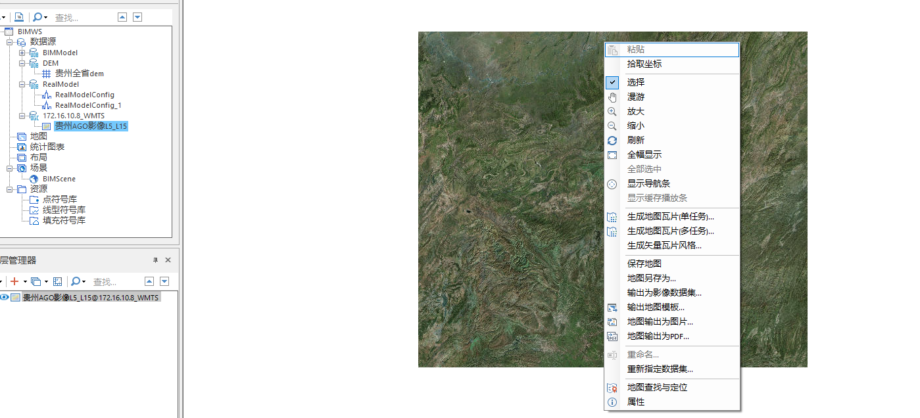Open the layer group dropdown arrow
The width and height of the screenshot is (920, 418).
point(46,281)
